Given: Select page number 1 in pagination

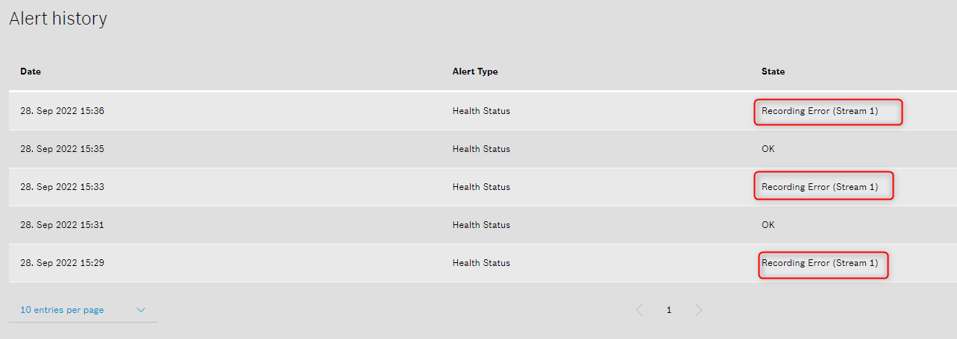Looking at the screenshot, I should pyautogui.click(x=669, y=310).
